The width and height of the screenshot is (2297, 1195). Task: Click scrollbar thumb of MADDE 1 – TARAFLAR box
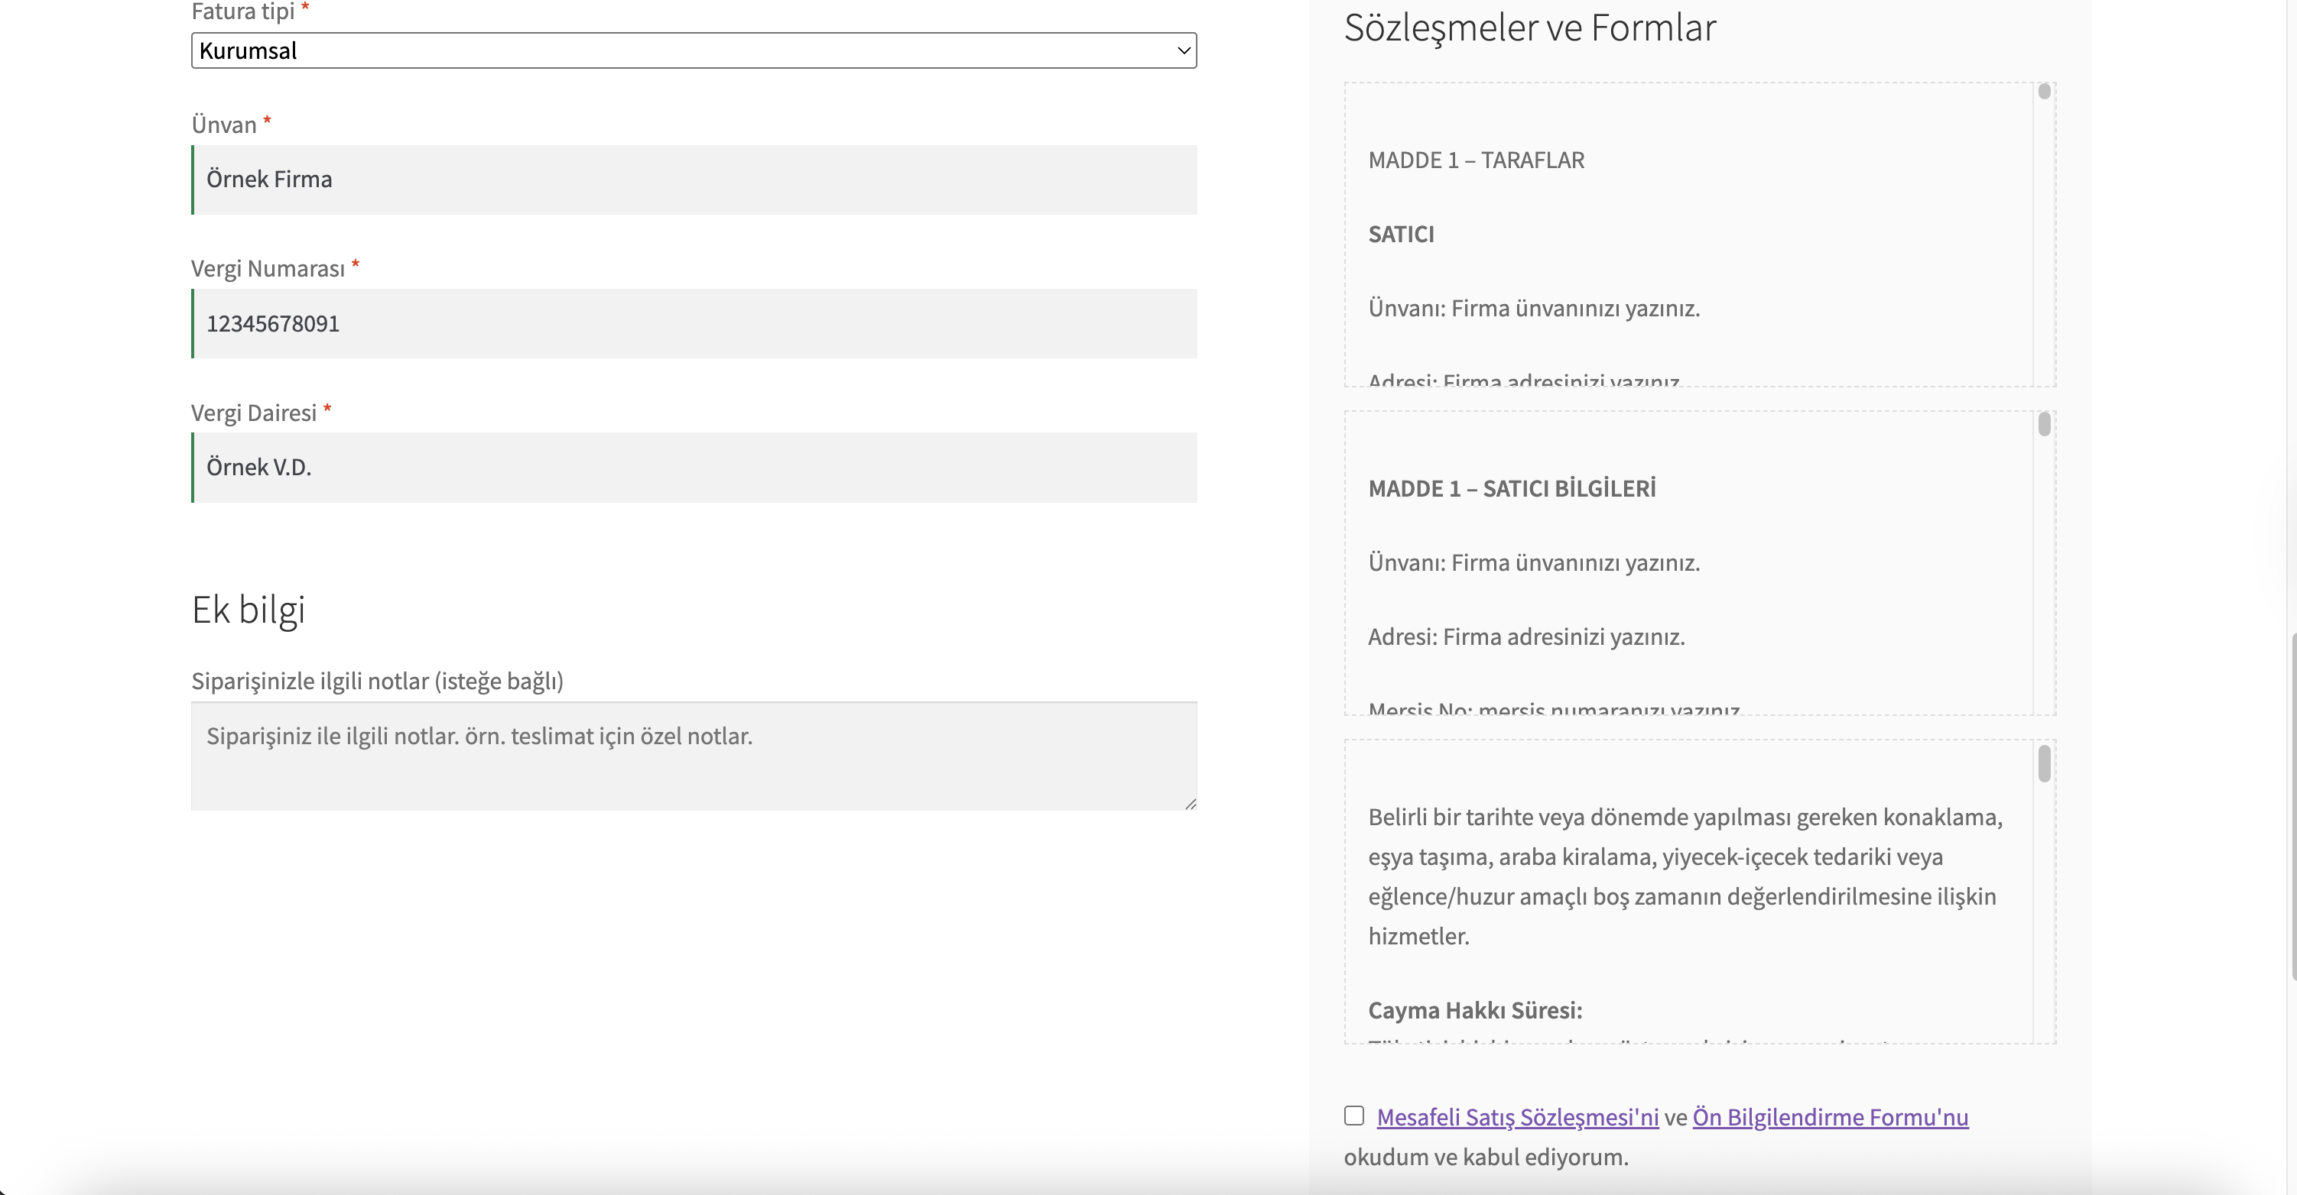(2044, 92)
